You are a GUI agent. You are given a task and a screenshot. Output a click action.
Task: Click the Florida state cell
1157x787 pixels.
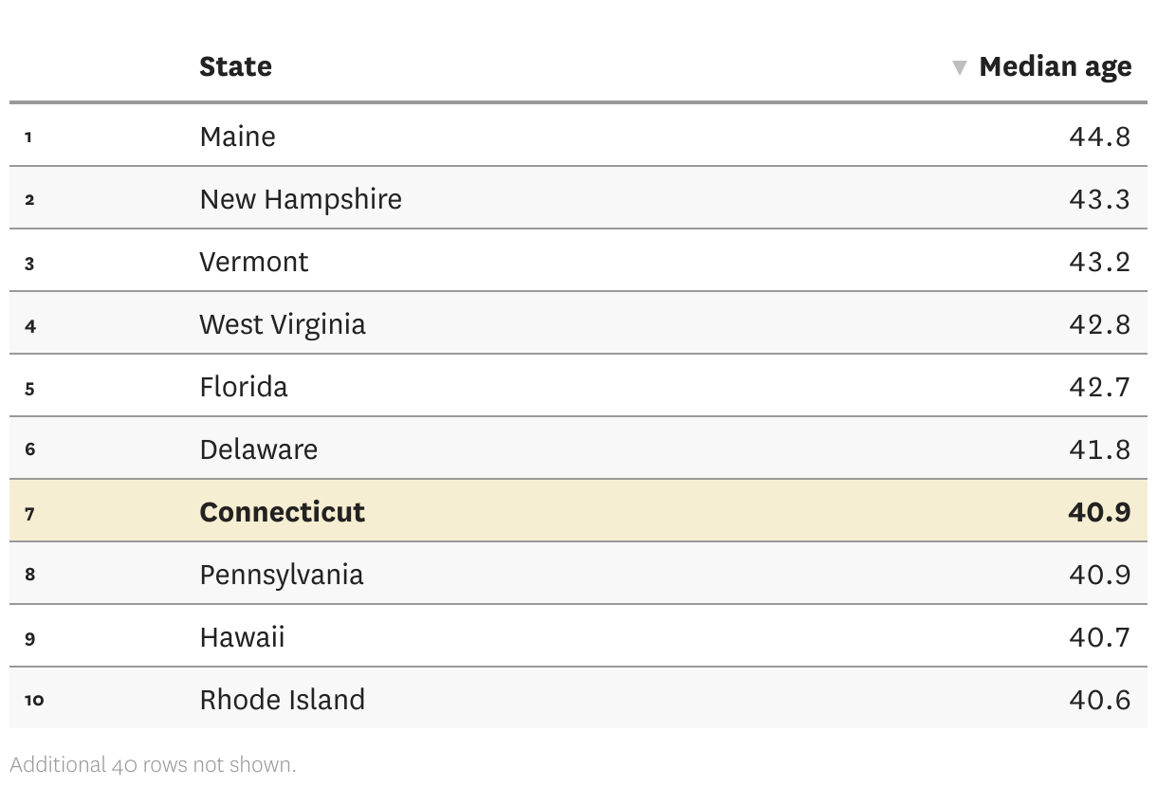click(243, 387)
